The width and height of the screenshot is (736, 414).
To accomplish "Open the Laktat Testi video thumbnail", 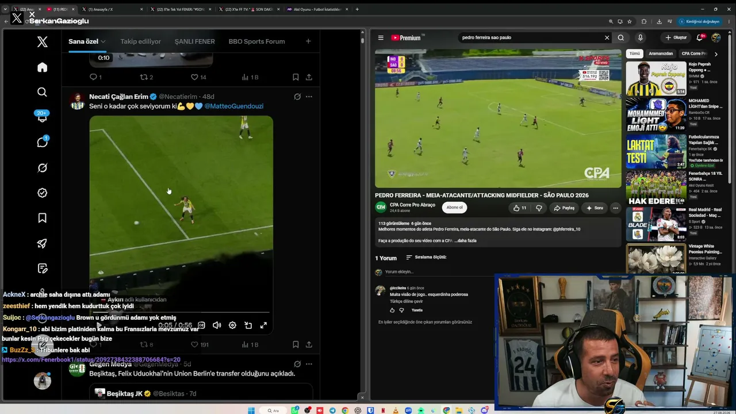I will [x=656, y=151].
